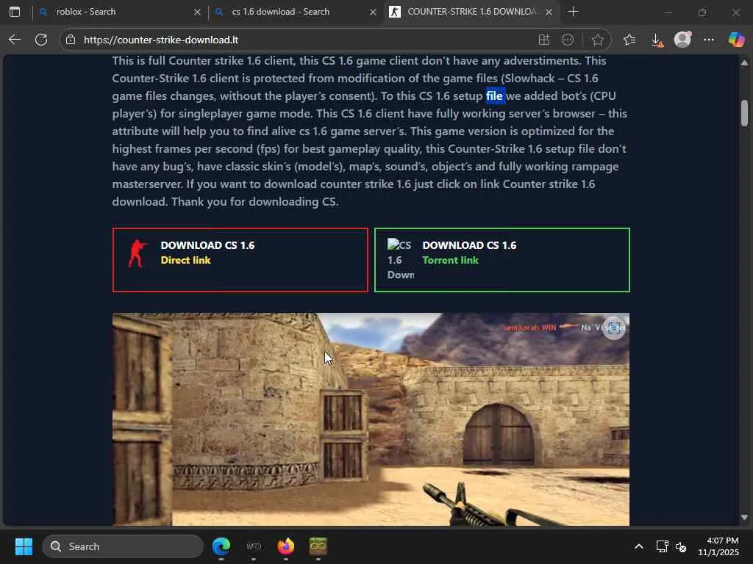Open a new browser tab
Screen dimensions: 753x564
click(573, 12)
